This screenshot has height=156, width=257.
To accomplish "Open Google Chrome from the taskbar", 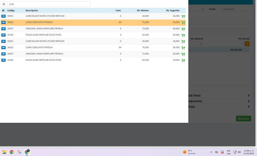I will click(12, 152).
